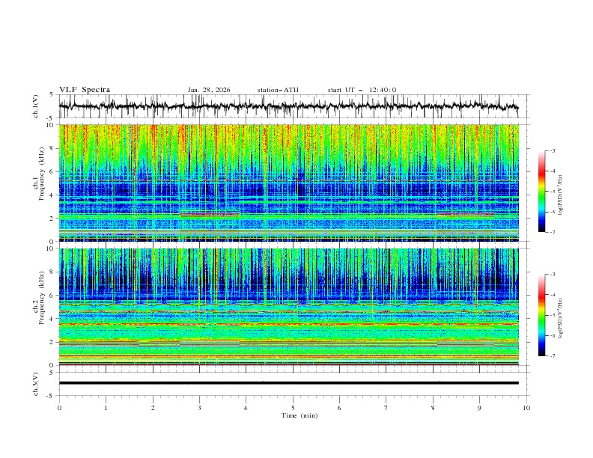Click the ch.1 voltage waveform trace
Image resolution: width=593 pixels, height=458 pixels.
coord(288,106)
